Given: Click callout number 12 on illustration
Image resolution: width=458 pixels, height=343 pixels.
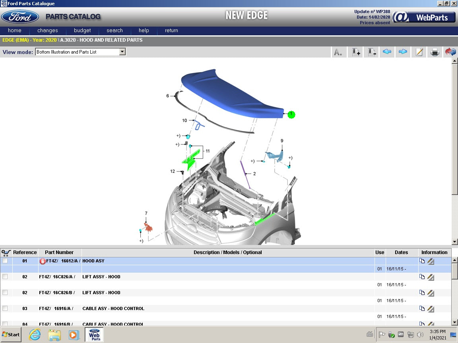Looking at the screenshot, I should pyautogui.click(x=173, y=171).
